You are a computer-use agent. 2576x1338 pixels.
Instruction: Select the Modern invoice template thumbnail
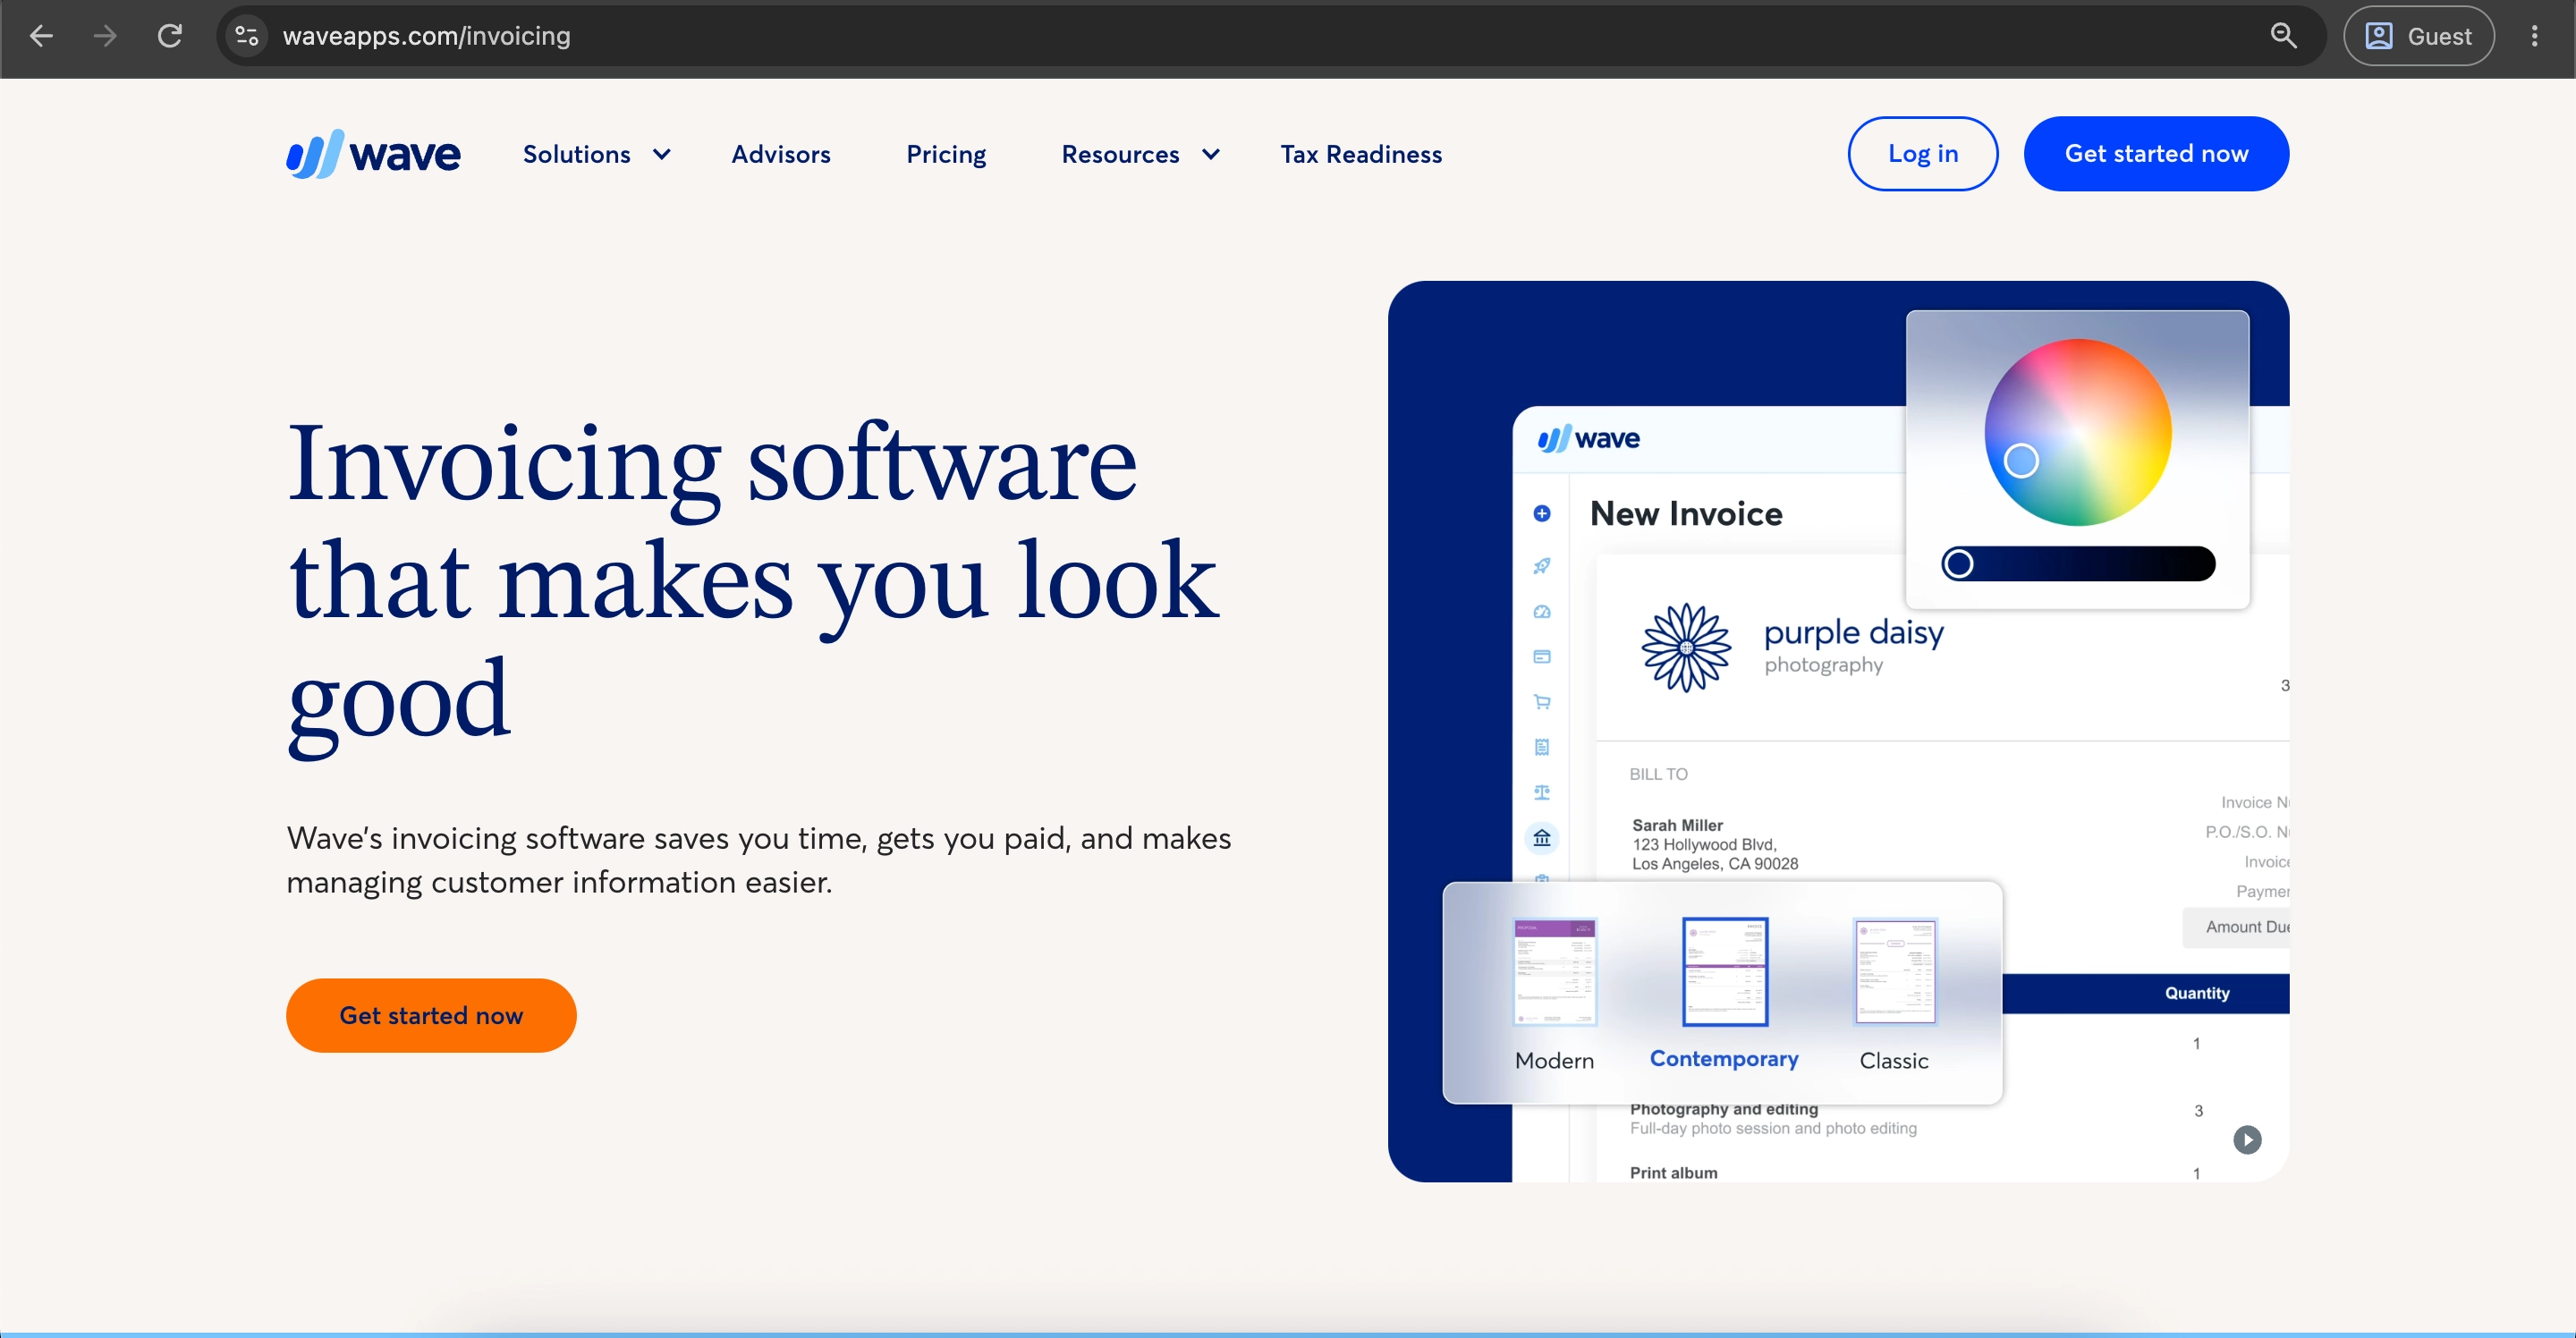[1554, 971]
